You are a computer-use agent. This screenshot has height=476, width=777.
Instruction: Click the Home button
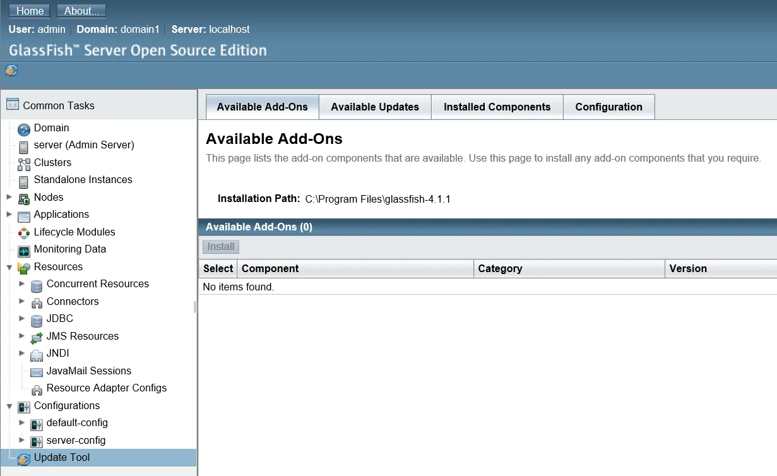pos(30,11)
